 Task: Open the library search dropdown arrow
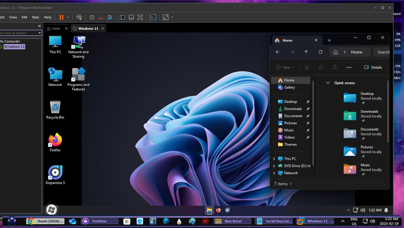pos(40,33)
